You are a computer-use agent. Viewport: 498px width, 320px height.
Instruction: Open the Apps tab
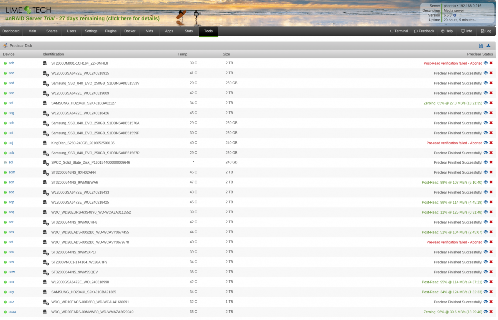[169, 31]
